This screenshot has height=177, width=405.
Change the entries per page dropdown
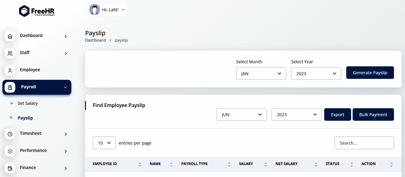tap(104, 143)
